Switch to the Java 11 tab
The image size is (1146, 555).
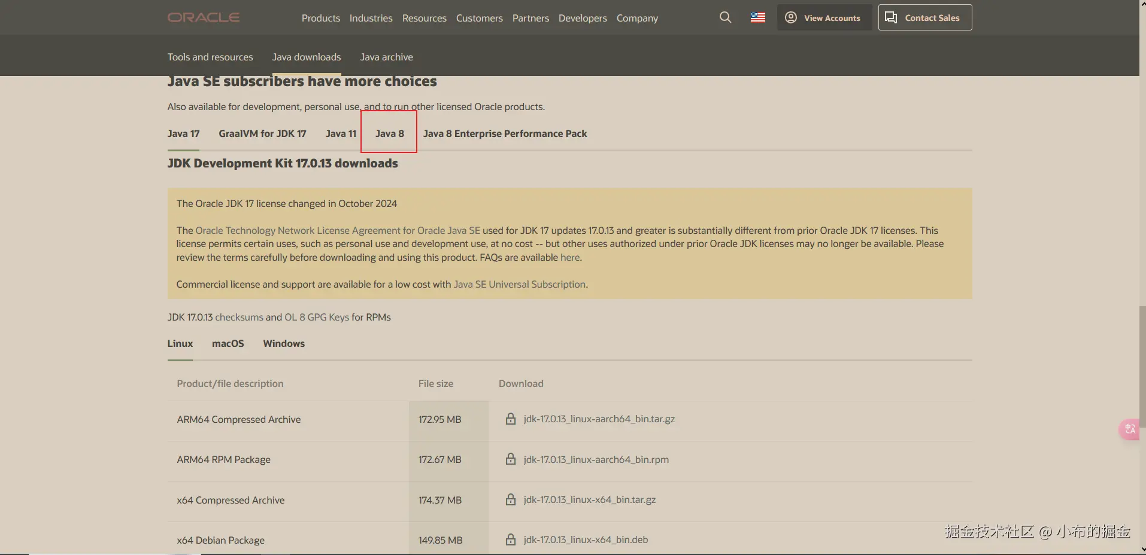coord(341,133)
